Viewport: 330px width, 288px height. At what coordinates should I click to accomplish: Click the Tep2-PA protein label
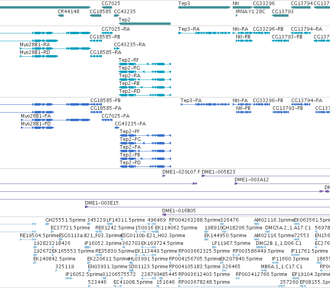[130, 147]
